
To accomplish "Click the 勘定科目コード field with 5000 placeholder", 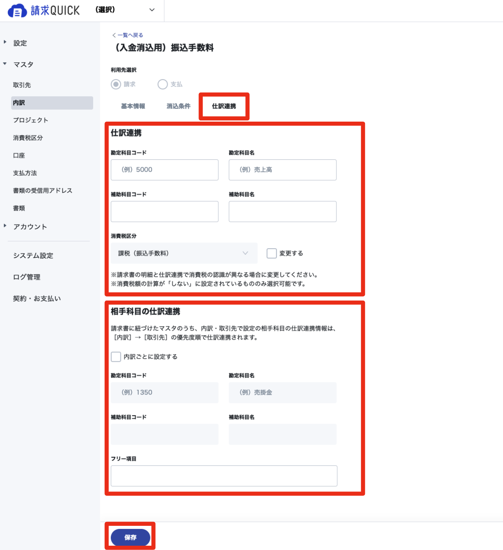I will click(165, 170).
